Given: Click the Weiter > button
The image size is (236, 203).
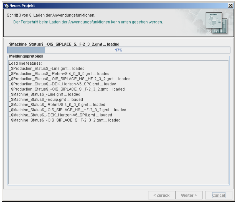Looking at the screenshot, I should tap(189, 195).
